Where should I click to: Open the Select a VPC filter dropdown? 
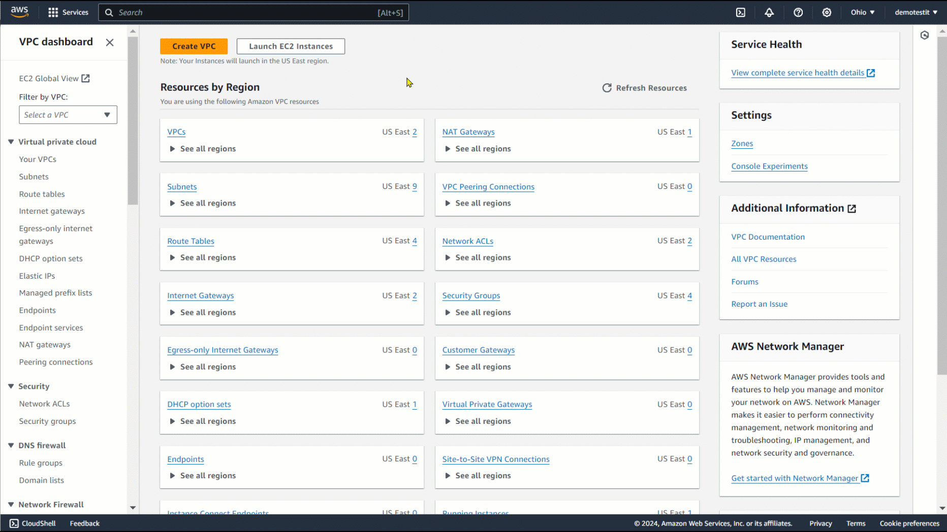point(68,115)
